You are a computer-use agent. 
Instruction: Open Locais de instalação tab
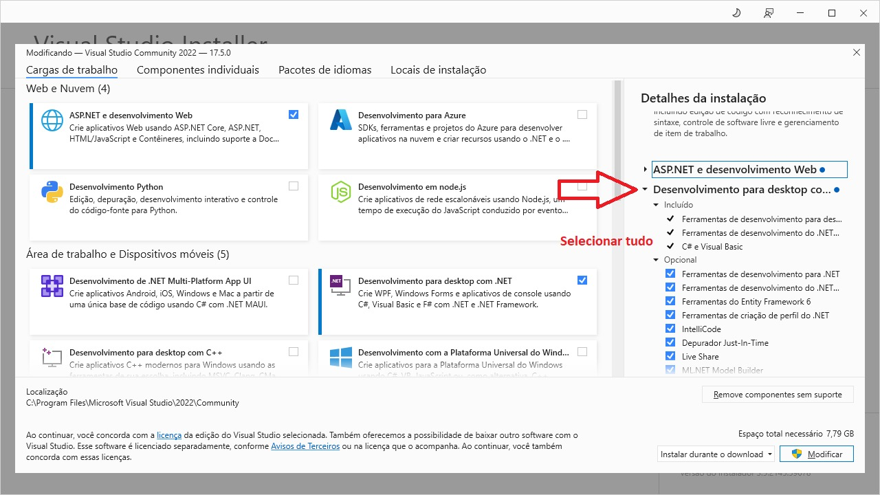pos(438,70)
